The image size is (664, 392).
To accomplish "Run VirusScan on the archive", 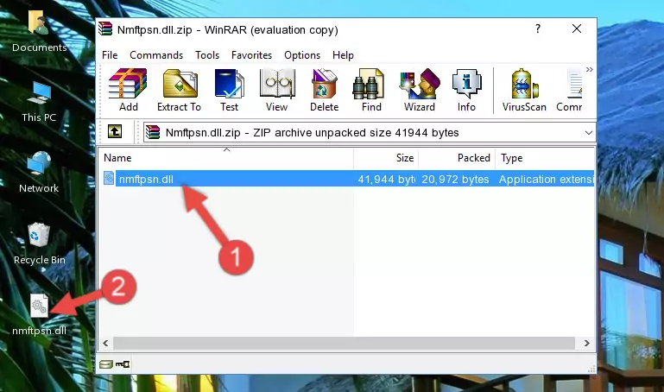I will [524, 90].
